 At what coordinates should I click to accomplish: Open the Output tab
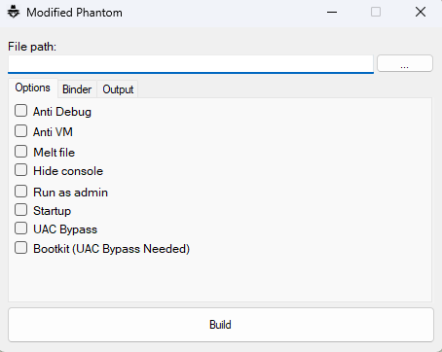pos(118,89)
